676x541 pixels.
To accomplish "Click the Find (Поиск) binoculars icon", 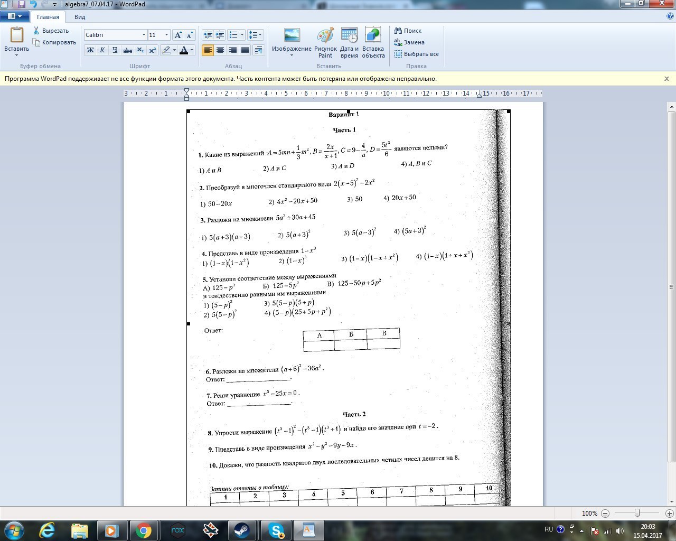I will pyautogui.click(x=398, y=31).
